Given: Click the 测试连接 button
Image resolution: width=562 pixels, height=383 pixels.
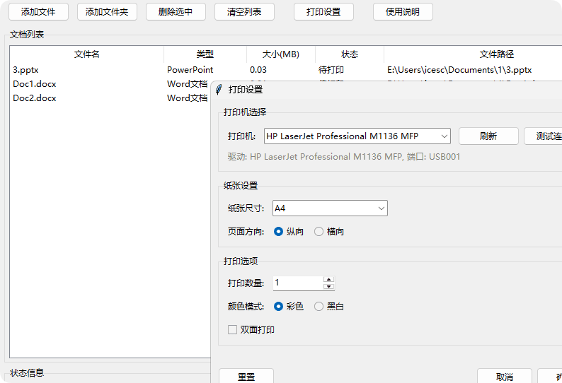Looking at the screenshot, I should [x=543, y=136].
